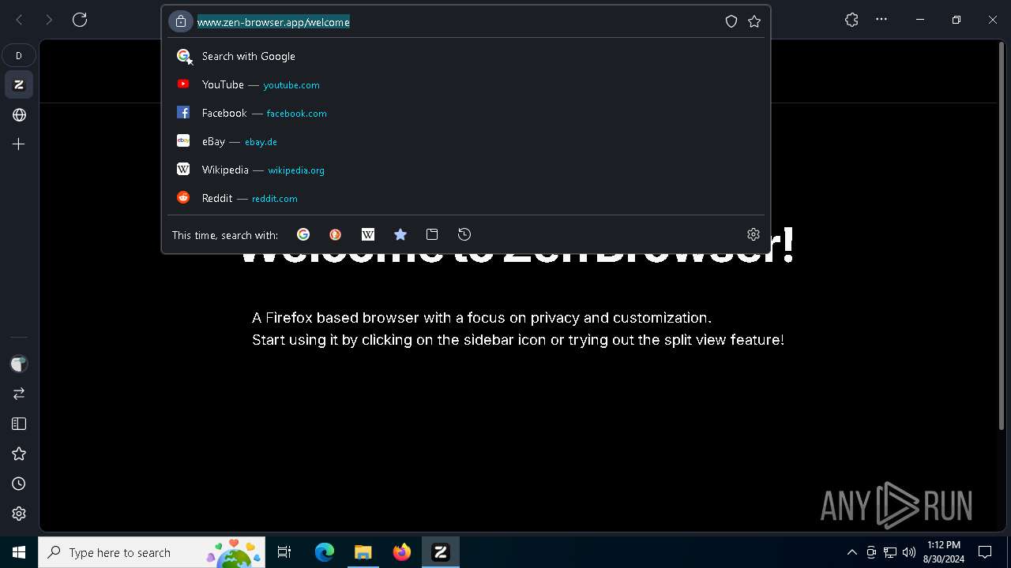Image resolution: width=1011 pixels, height=568 pixels.
Task: Restore down the Zen Browser window
Action: pyautogui.click(x=957, y=20)
